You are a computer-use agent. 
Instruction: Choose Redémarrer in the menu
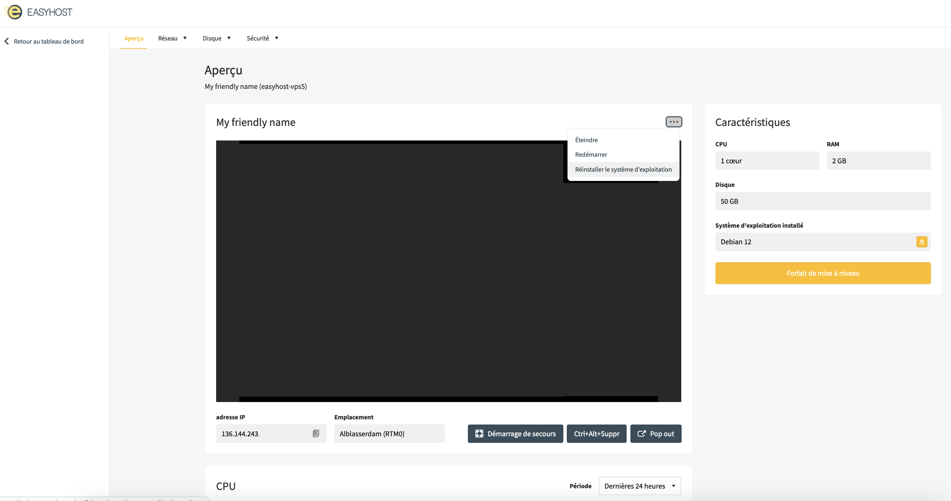pyautogui.click(x=591, y=154)
